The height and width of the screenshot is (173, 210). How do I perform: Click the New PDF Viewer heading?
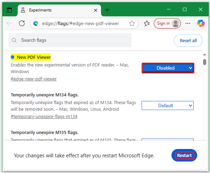click(x=34, y=57)
